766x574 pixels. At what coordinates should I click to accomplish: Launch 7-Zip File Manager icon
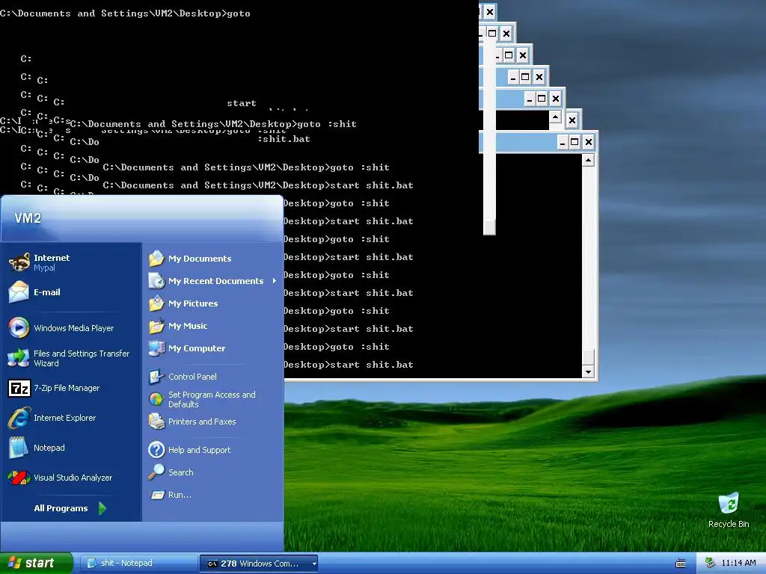point(19,389)
